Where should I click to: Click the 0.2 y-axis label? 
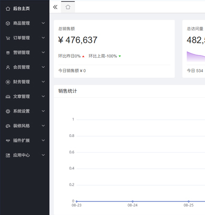click(71, 185)
